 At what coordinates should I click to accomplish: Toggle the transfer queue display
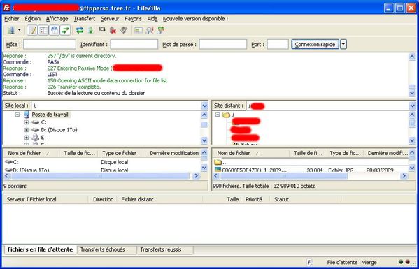coord(65,30)
